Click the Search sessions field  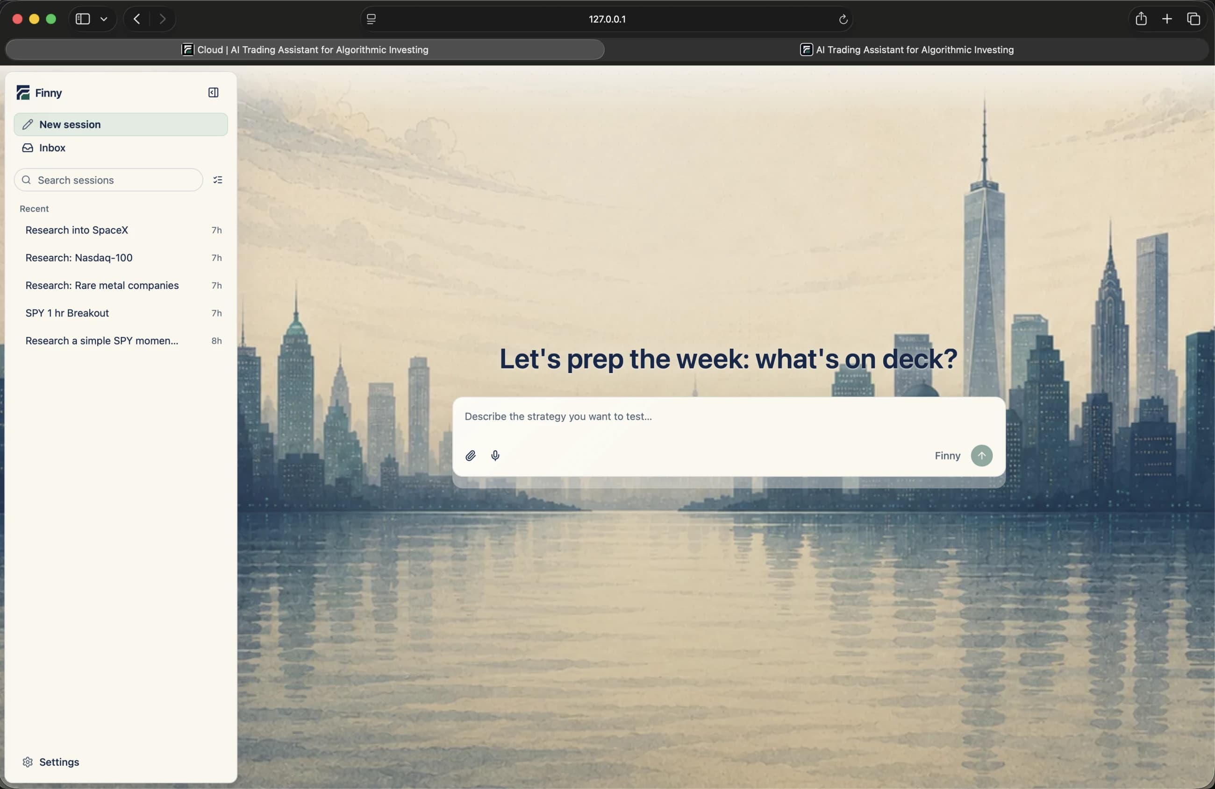108,180
